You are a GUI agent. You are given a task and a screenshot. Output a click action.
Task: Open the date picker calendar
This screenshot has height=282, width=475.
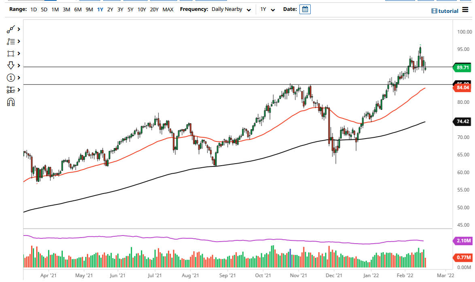305,9
